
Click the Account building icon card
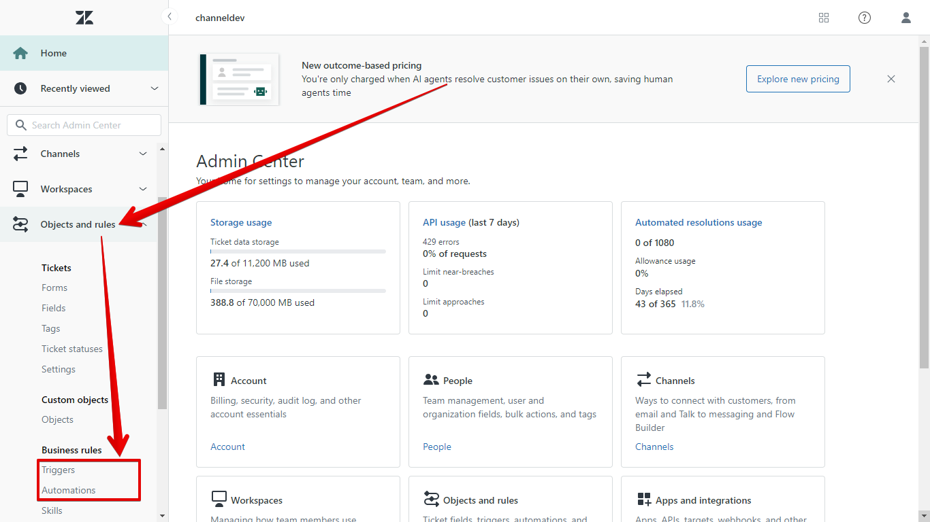click(x=219, y=379)
